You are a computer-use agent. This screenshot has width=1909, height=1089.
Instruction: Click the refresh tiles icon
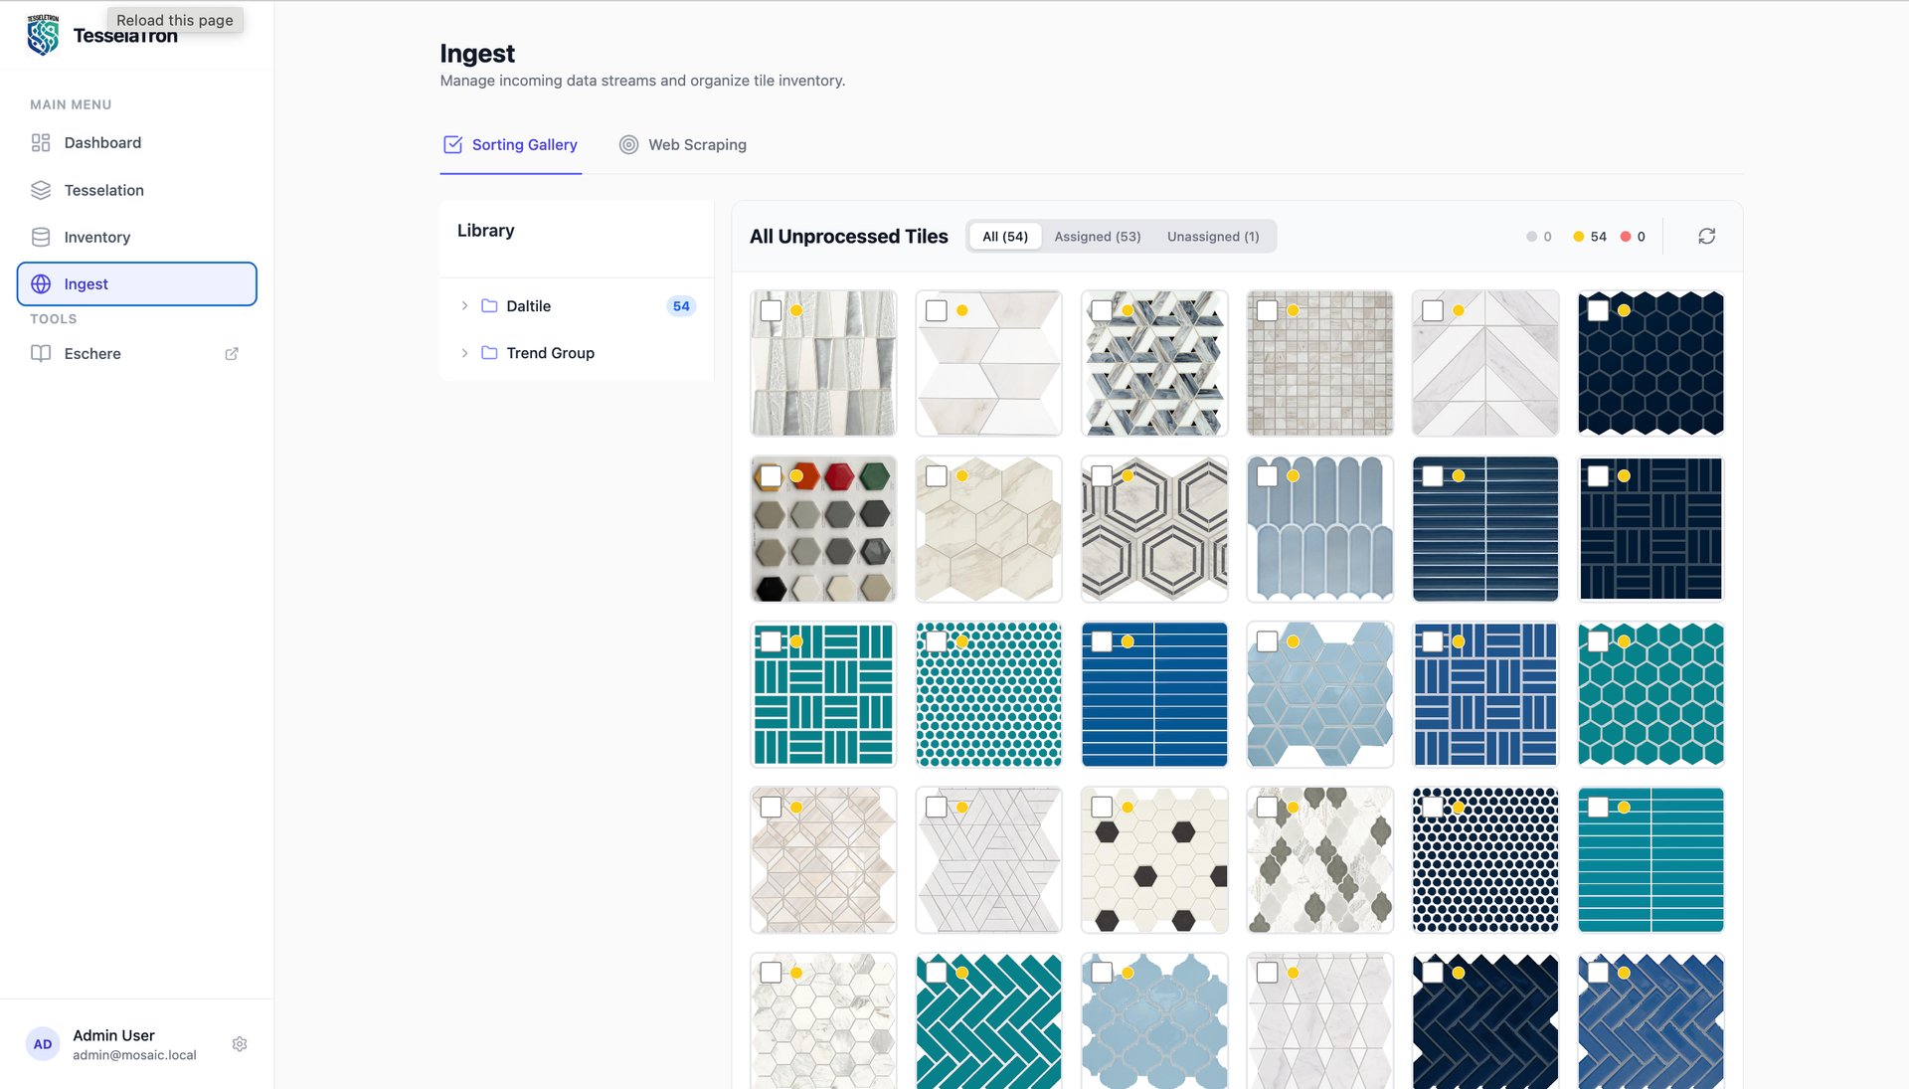click(x=1707, y=237)
